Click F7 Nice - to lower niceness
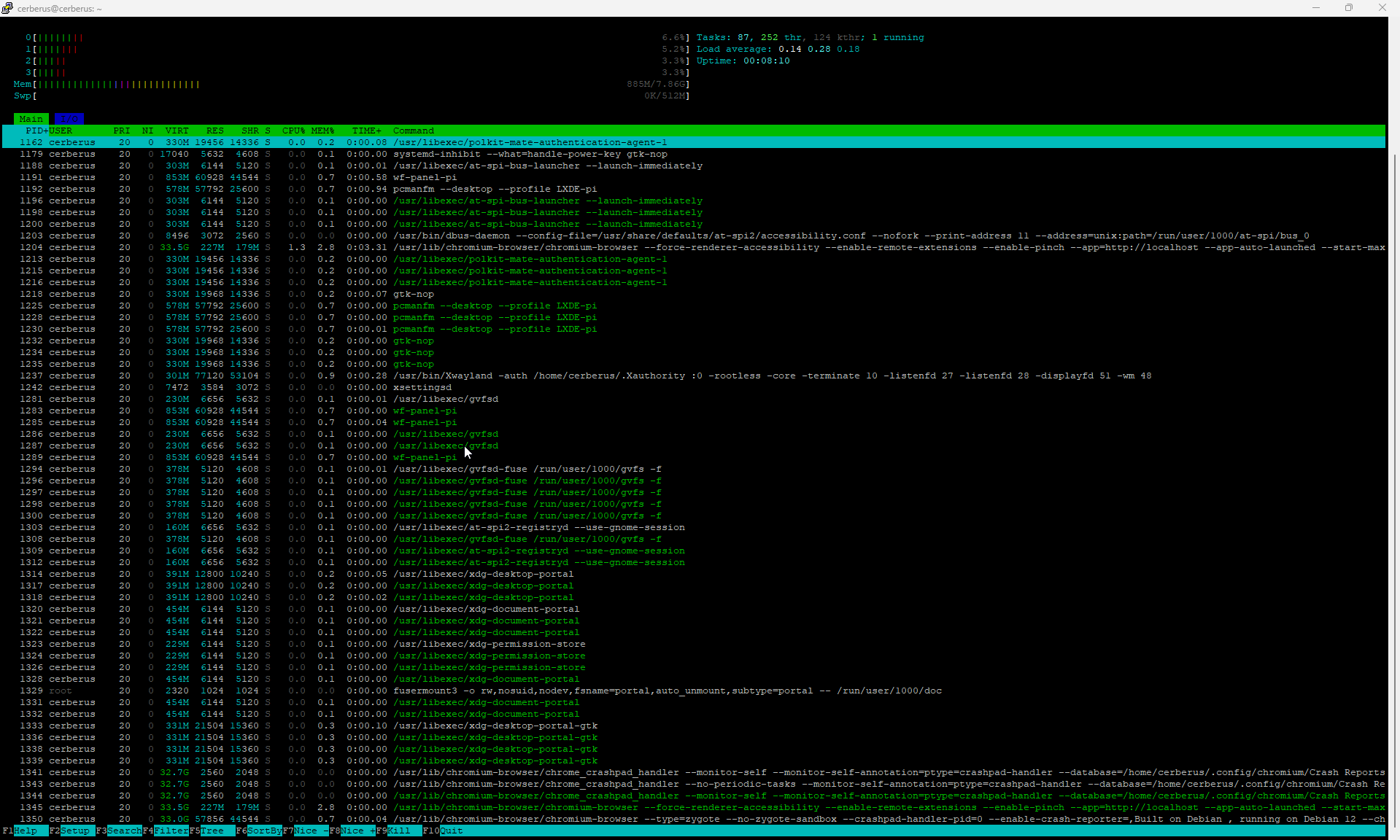1400x840 pixels. pos(306,831)
